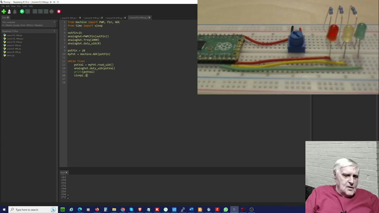Create a new file in Thonny
Image resolution: width=379 pixels, height=213 pixels.
3,11
